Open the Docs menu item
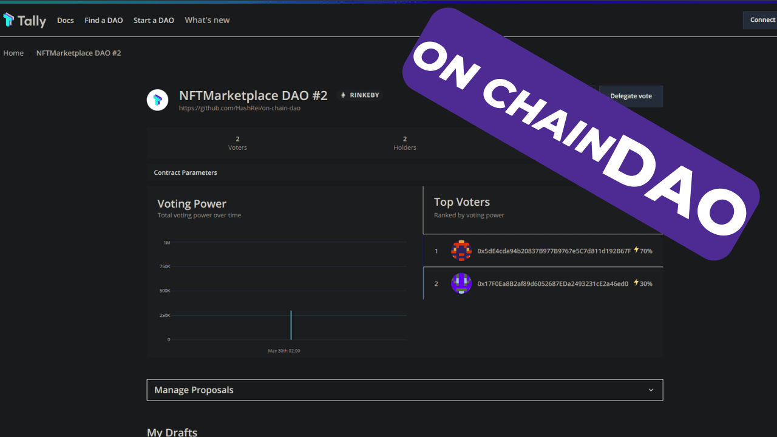The height and width of the screenshot is (437, 777). pos(66,20)
